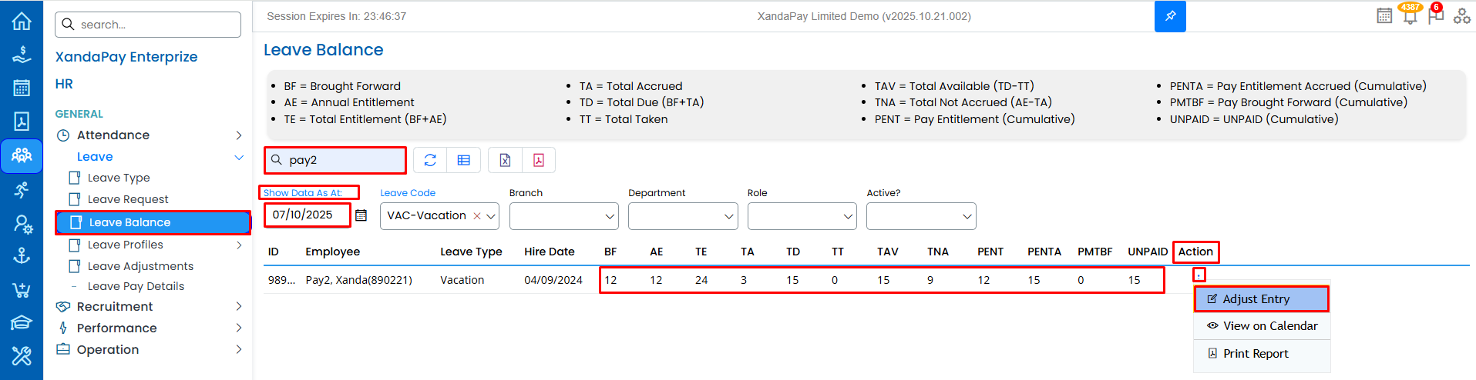Click the Vacation leave type cell
1476x380 pixels.
tap(462, 280)
